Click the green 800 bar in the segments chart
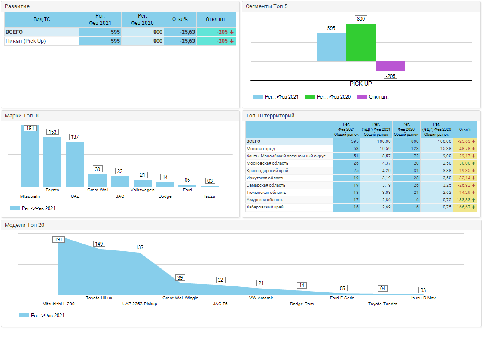The width and height of the screenshot is (482, 340). [x=361, y=42]
